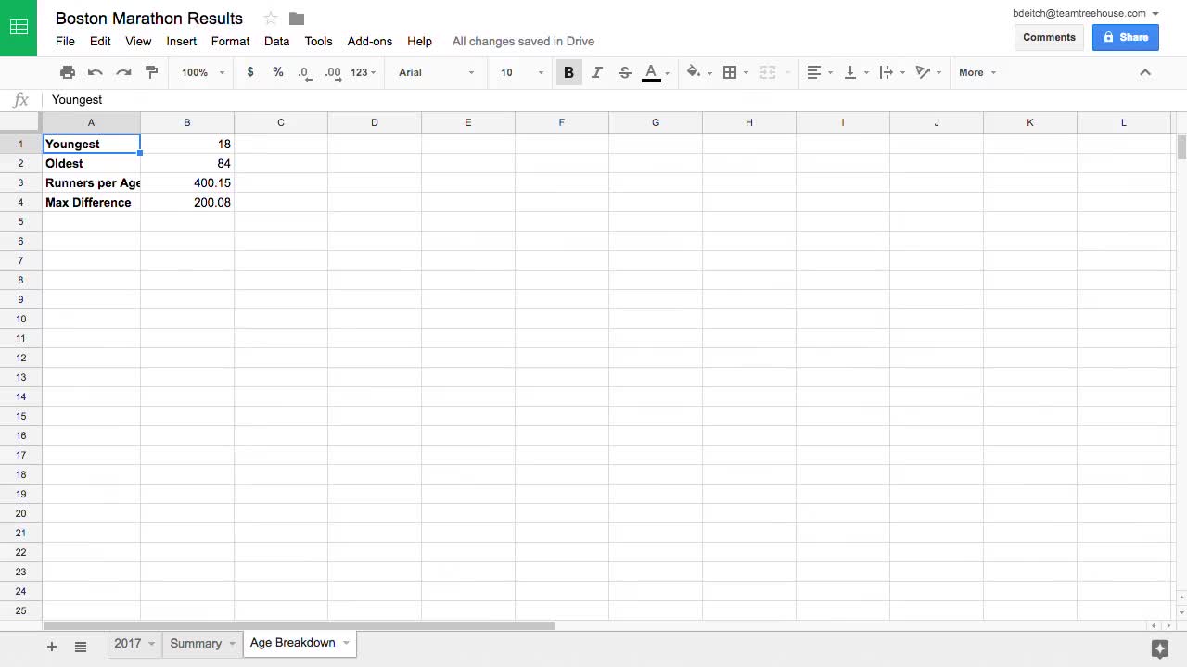Open the 123 number formats dropdown
This screenshot has width=1187, height=667.
coord(363,72)
